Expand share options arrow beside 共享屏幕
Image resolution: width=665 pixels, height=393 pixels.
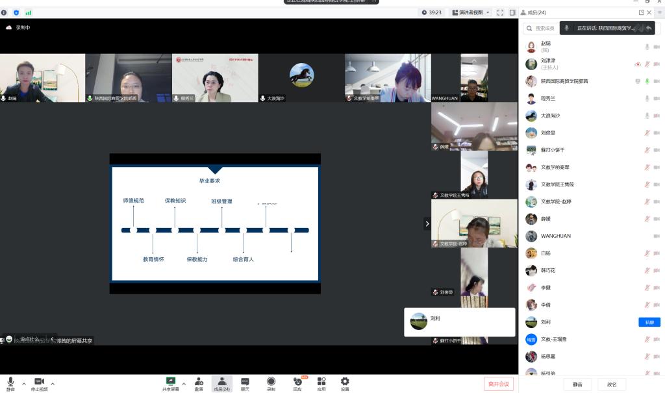(x=184, y=384)
